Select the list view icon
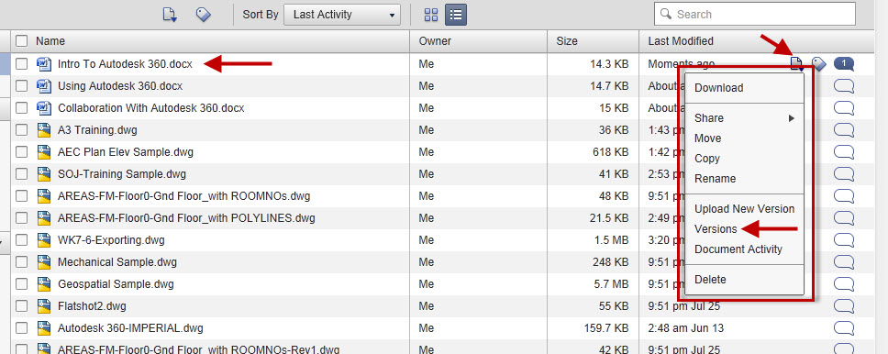Viewport: 888px width, 354px height. 456,15
